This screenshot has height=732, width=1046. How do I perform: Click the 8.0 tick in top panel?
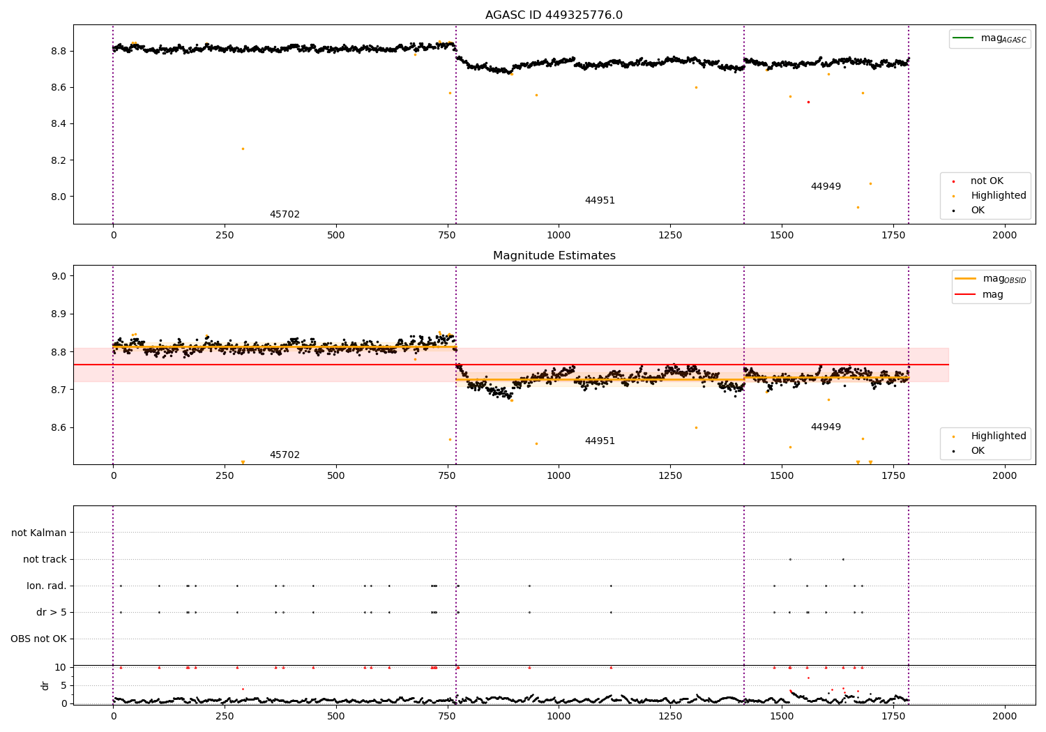(58, 197)
